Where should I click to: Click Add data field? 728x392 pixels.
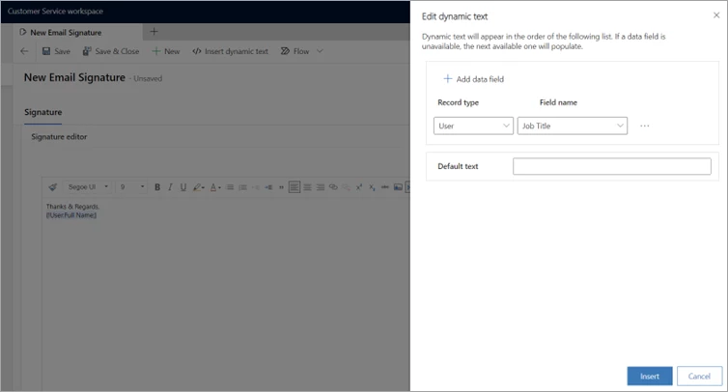(473, 79)
